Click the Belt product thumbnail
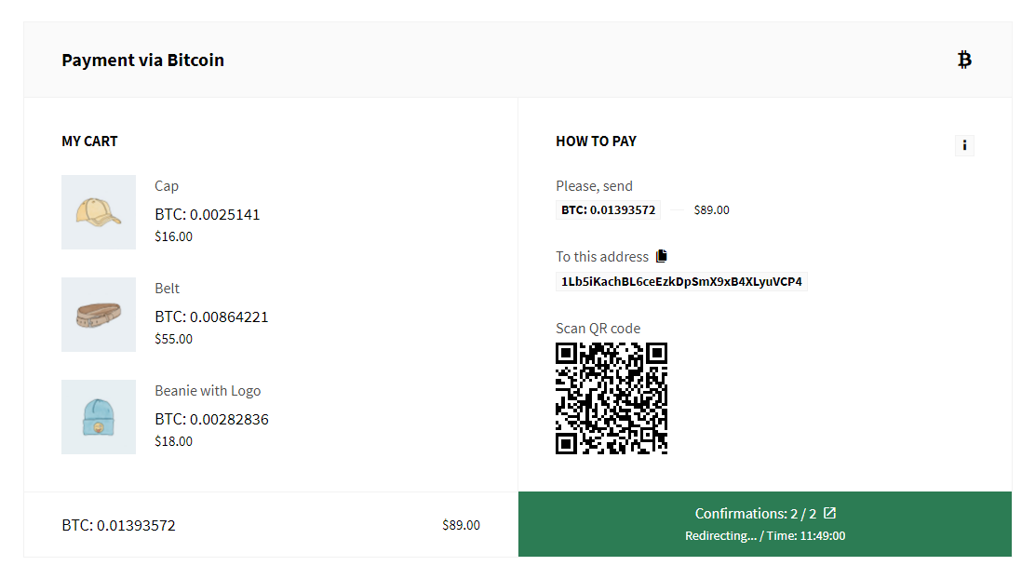This screenshot has height=579, width=1035. (x=99, y=315)
